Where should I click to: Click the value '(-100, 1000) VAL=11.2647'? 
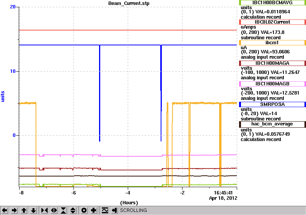(x=270, y=72)
